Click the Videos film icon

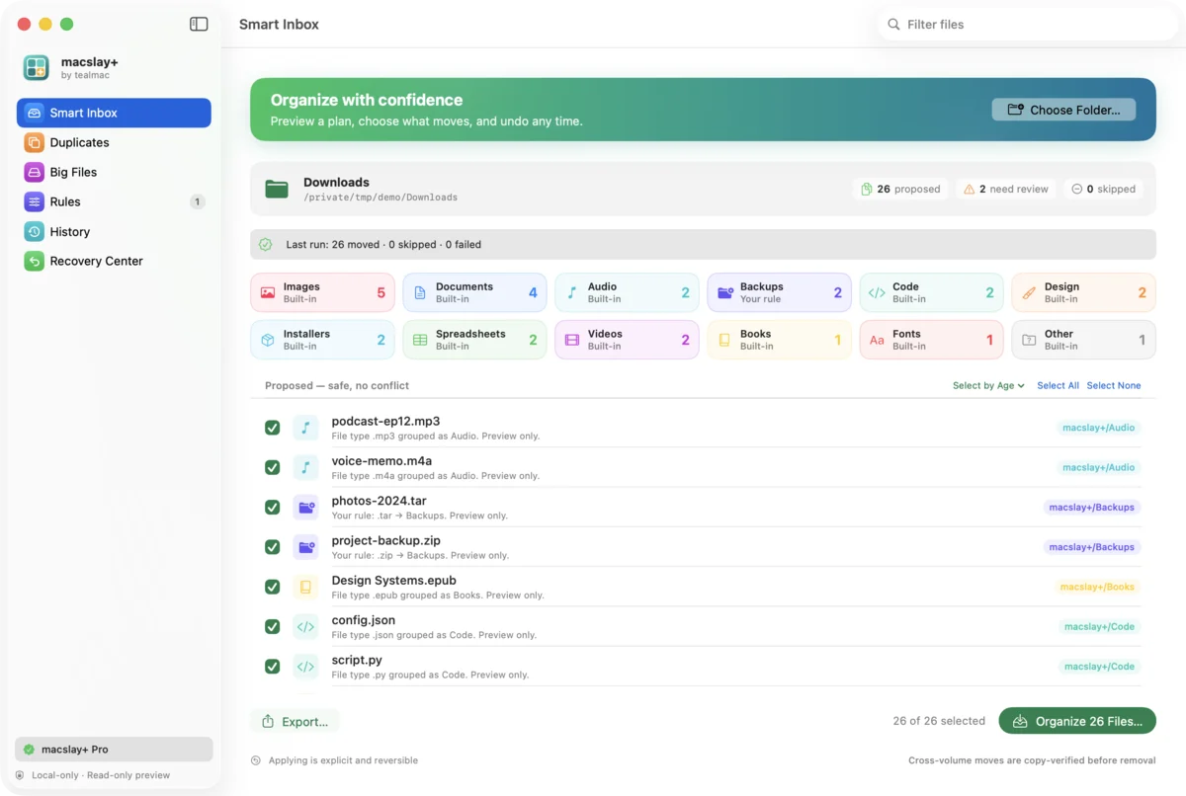[x=572, y=340]
